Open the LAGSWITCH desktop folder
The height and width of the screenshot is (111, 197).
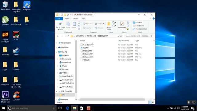click(x=16, y=21)
